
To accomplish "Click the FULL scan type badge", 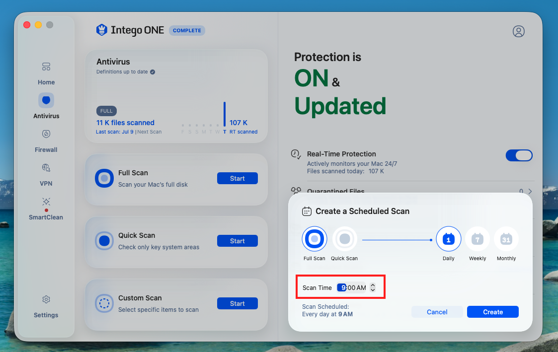I will click(x=106, y=111).
